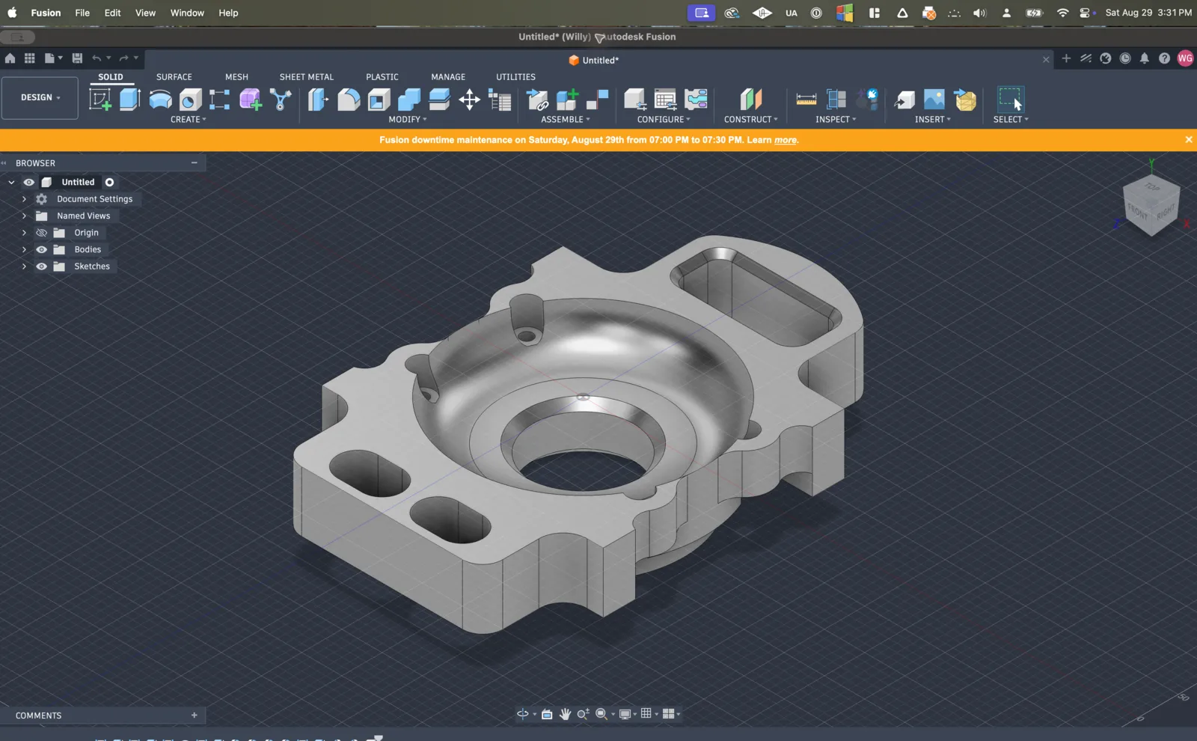Viewport: 1197px width, 741px height.
Task: Select the New Component tool
Action: tap(567, 99)
